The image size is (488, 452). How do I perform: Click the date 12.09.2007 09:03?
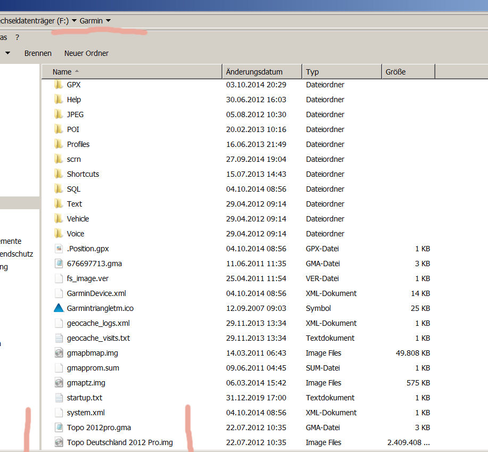[x=256, y=308]
